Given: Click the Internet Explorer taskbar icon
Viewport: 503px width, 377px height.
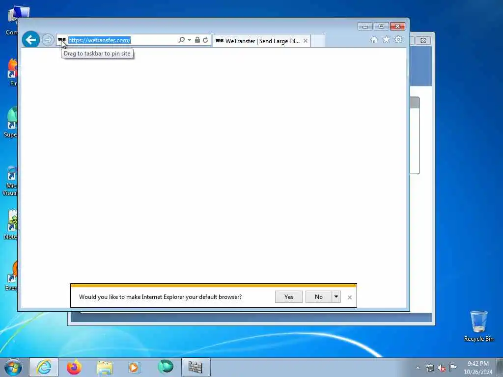Looking at the screenshot, I should click(x=44, y=367).
